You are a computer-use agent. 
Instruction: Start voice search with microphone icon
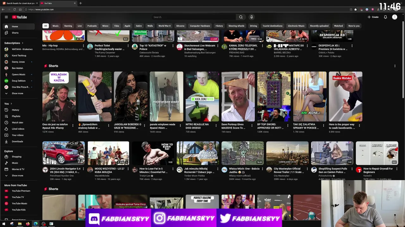[252, 17]
